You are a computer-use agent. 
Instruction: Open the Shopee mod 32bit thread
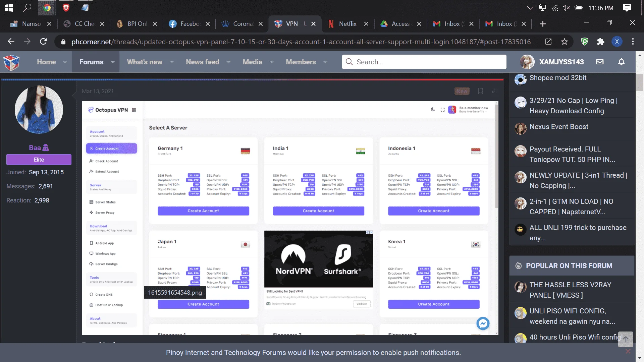(558, 78)
